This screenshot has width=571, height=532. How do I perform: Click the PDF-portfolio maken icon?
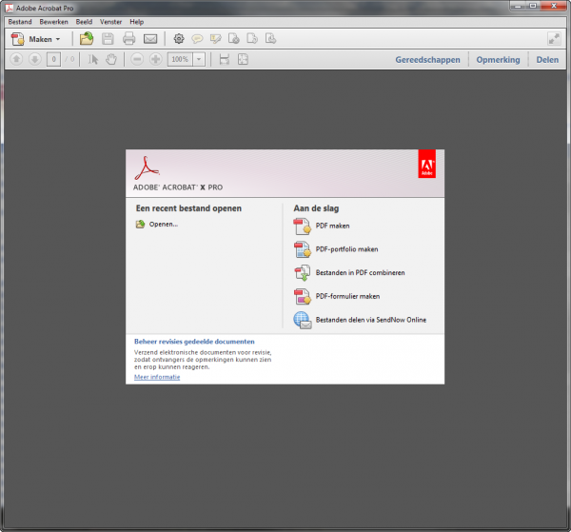[303, 249]
